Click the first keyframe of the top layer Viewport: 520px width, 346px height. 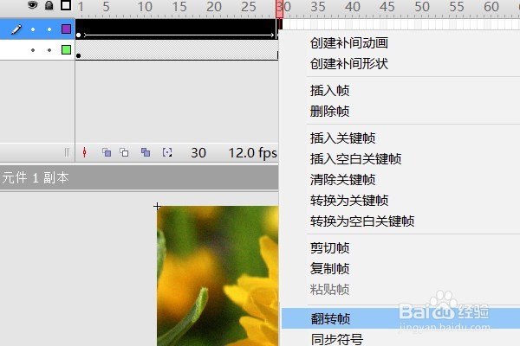click(x=79, y=35)
